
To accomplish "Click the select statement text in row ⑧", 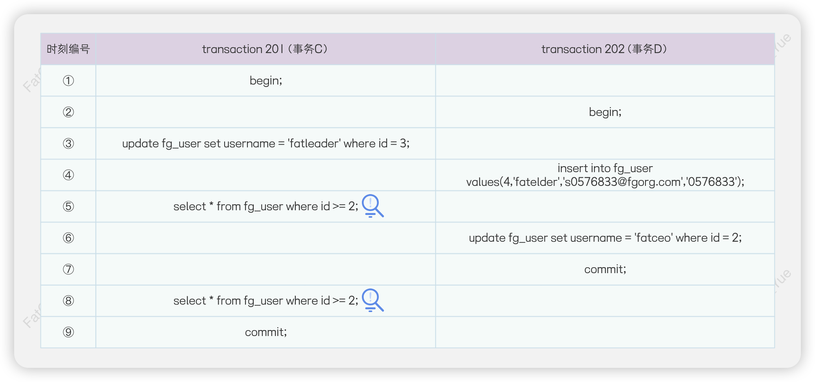I will click(x=266, y=301).
